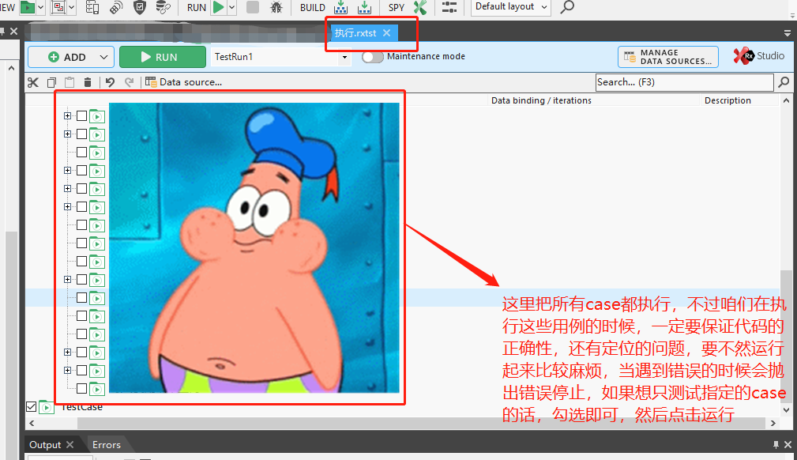Click the ADD button
Screen dimensions: 797x460
[x=66, y=57]
